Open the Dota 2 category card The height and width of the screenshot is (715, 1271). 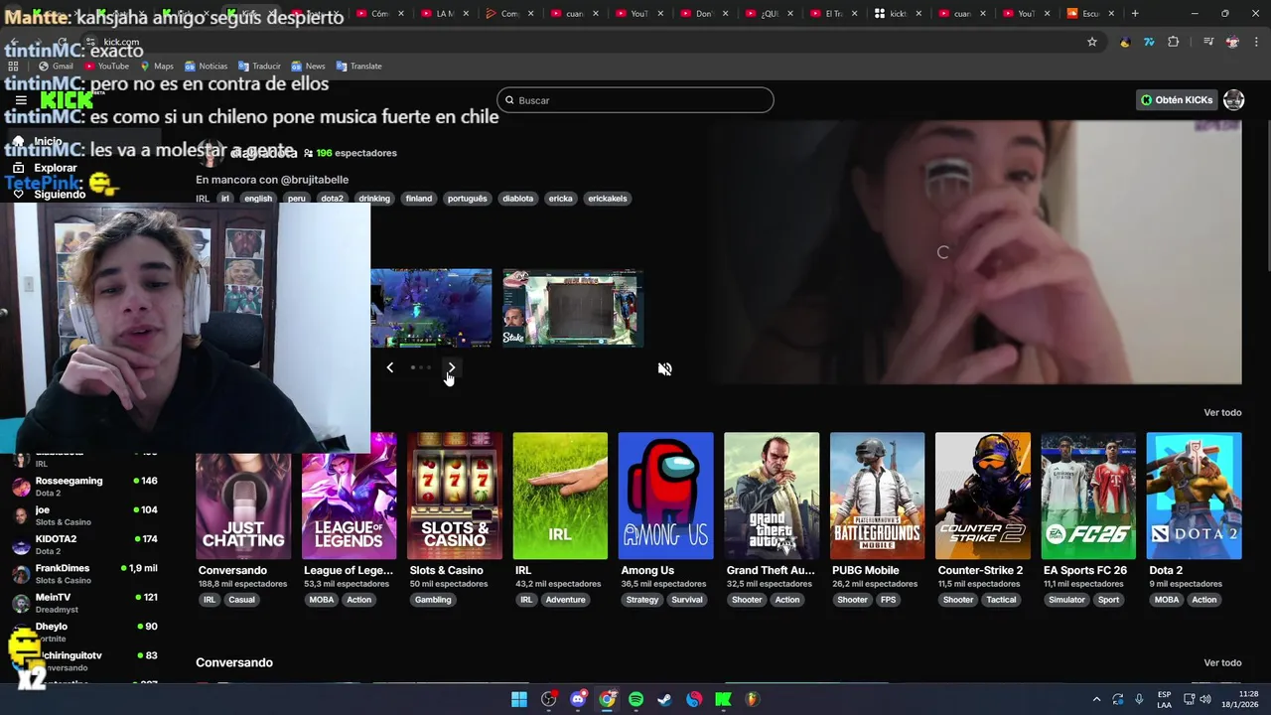(1194, 496)
